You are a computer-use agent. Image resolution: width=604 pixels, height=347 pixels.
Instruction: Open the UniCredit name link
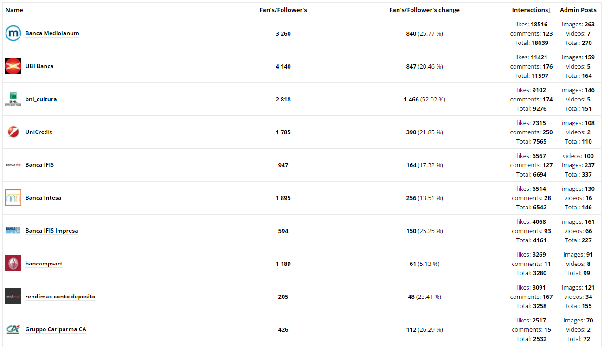(x=39, y=132)
